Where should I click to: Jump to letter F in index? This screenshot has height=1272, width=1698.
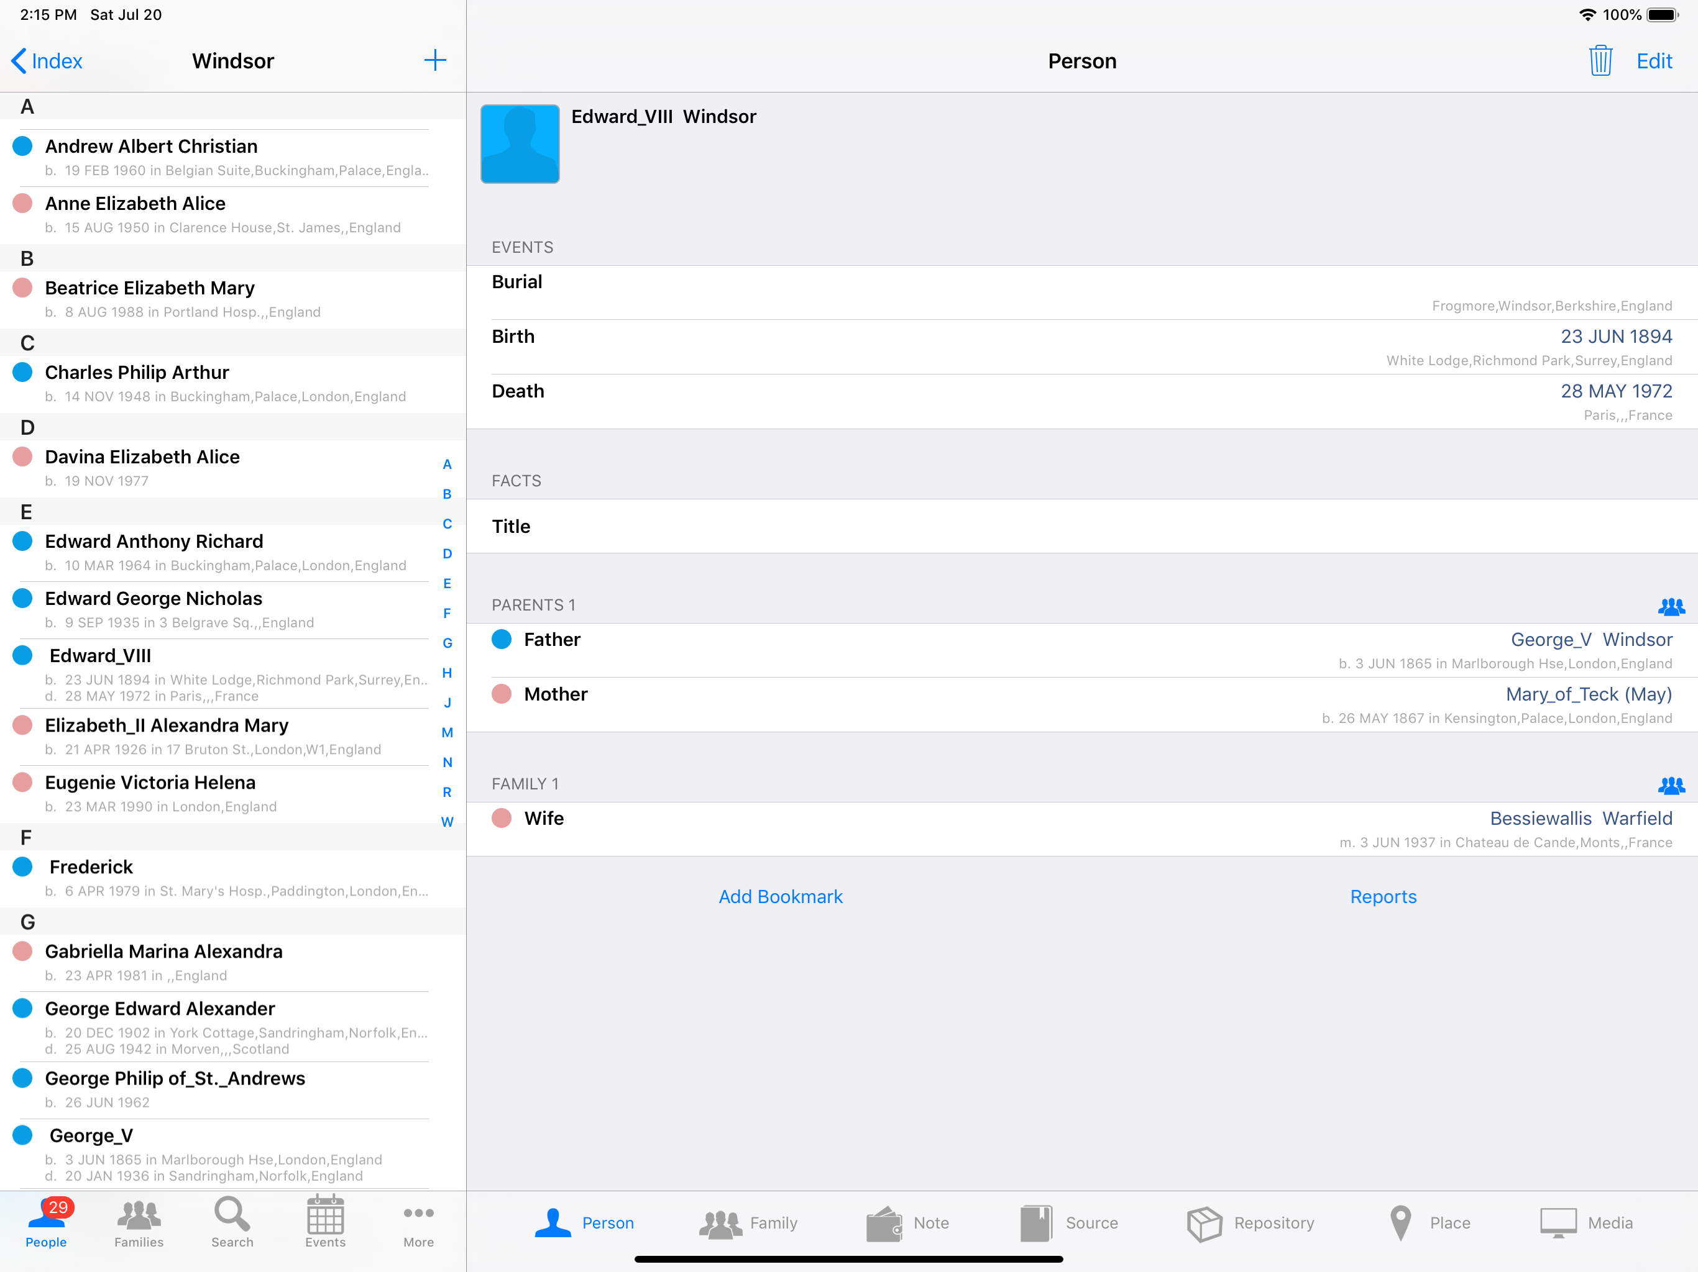[x=447, y=613]
